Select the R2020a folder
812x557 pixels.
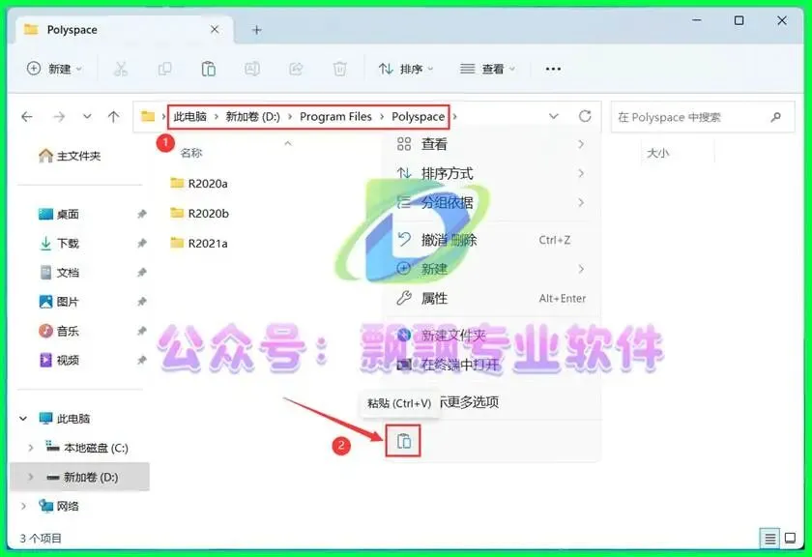click(199, 184)
